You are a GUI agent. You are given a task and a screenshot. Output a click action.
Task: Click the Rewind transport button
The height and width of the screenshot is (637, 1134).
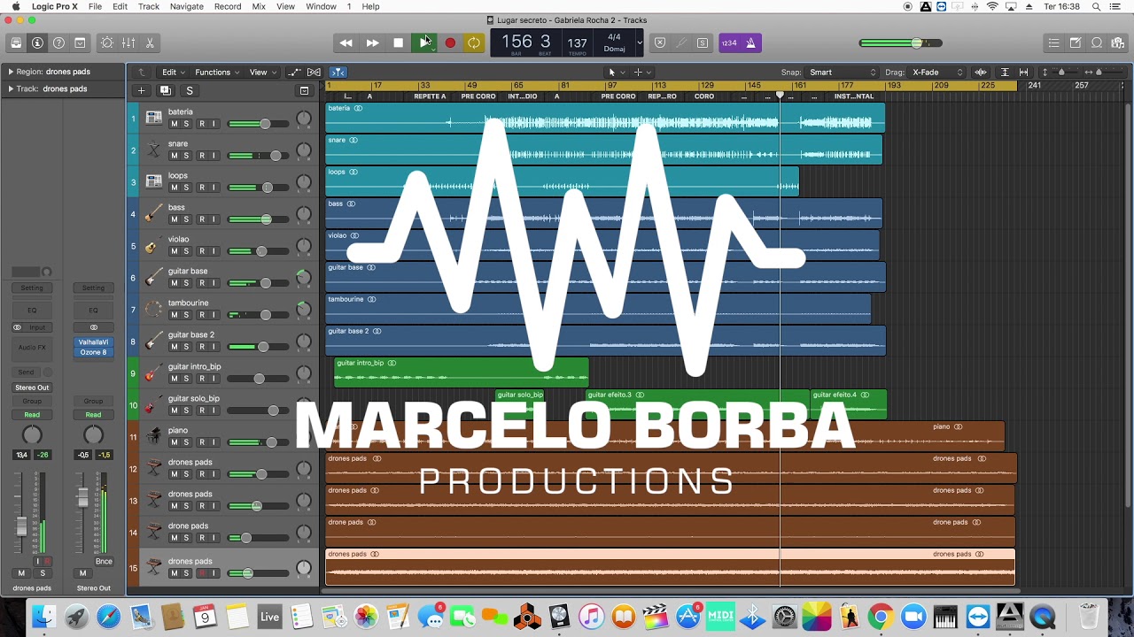pos(346,42)
